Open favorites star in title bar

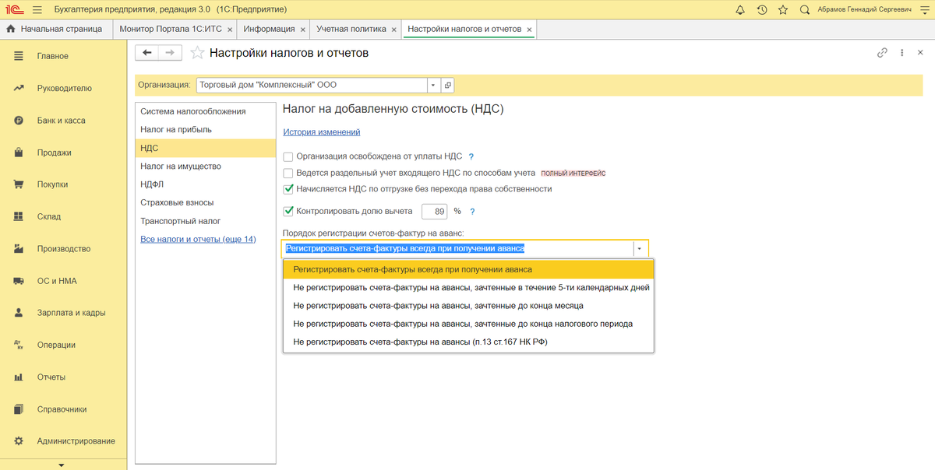pos(782,9)
